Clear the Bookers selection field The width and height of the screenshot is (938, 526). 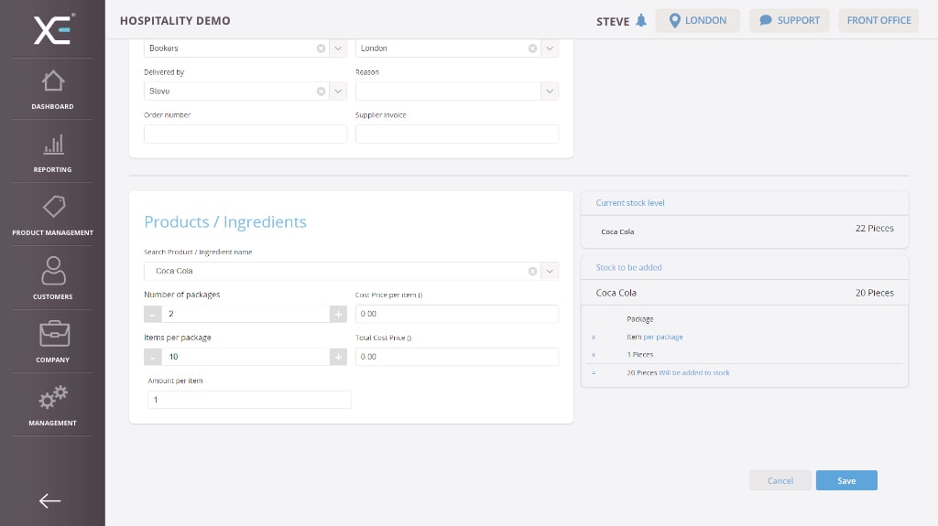321,48
